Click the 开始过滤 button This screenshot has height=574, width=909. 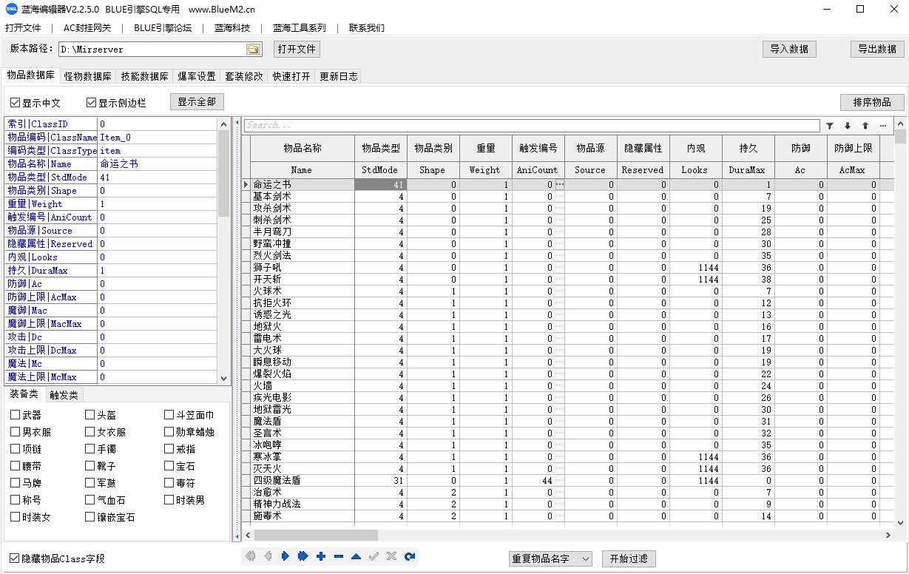629,558
